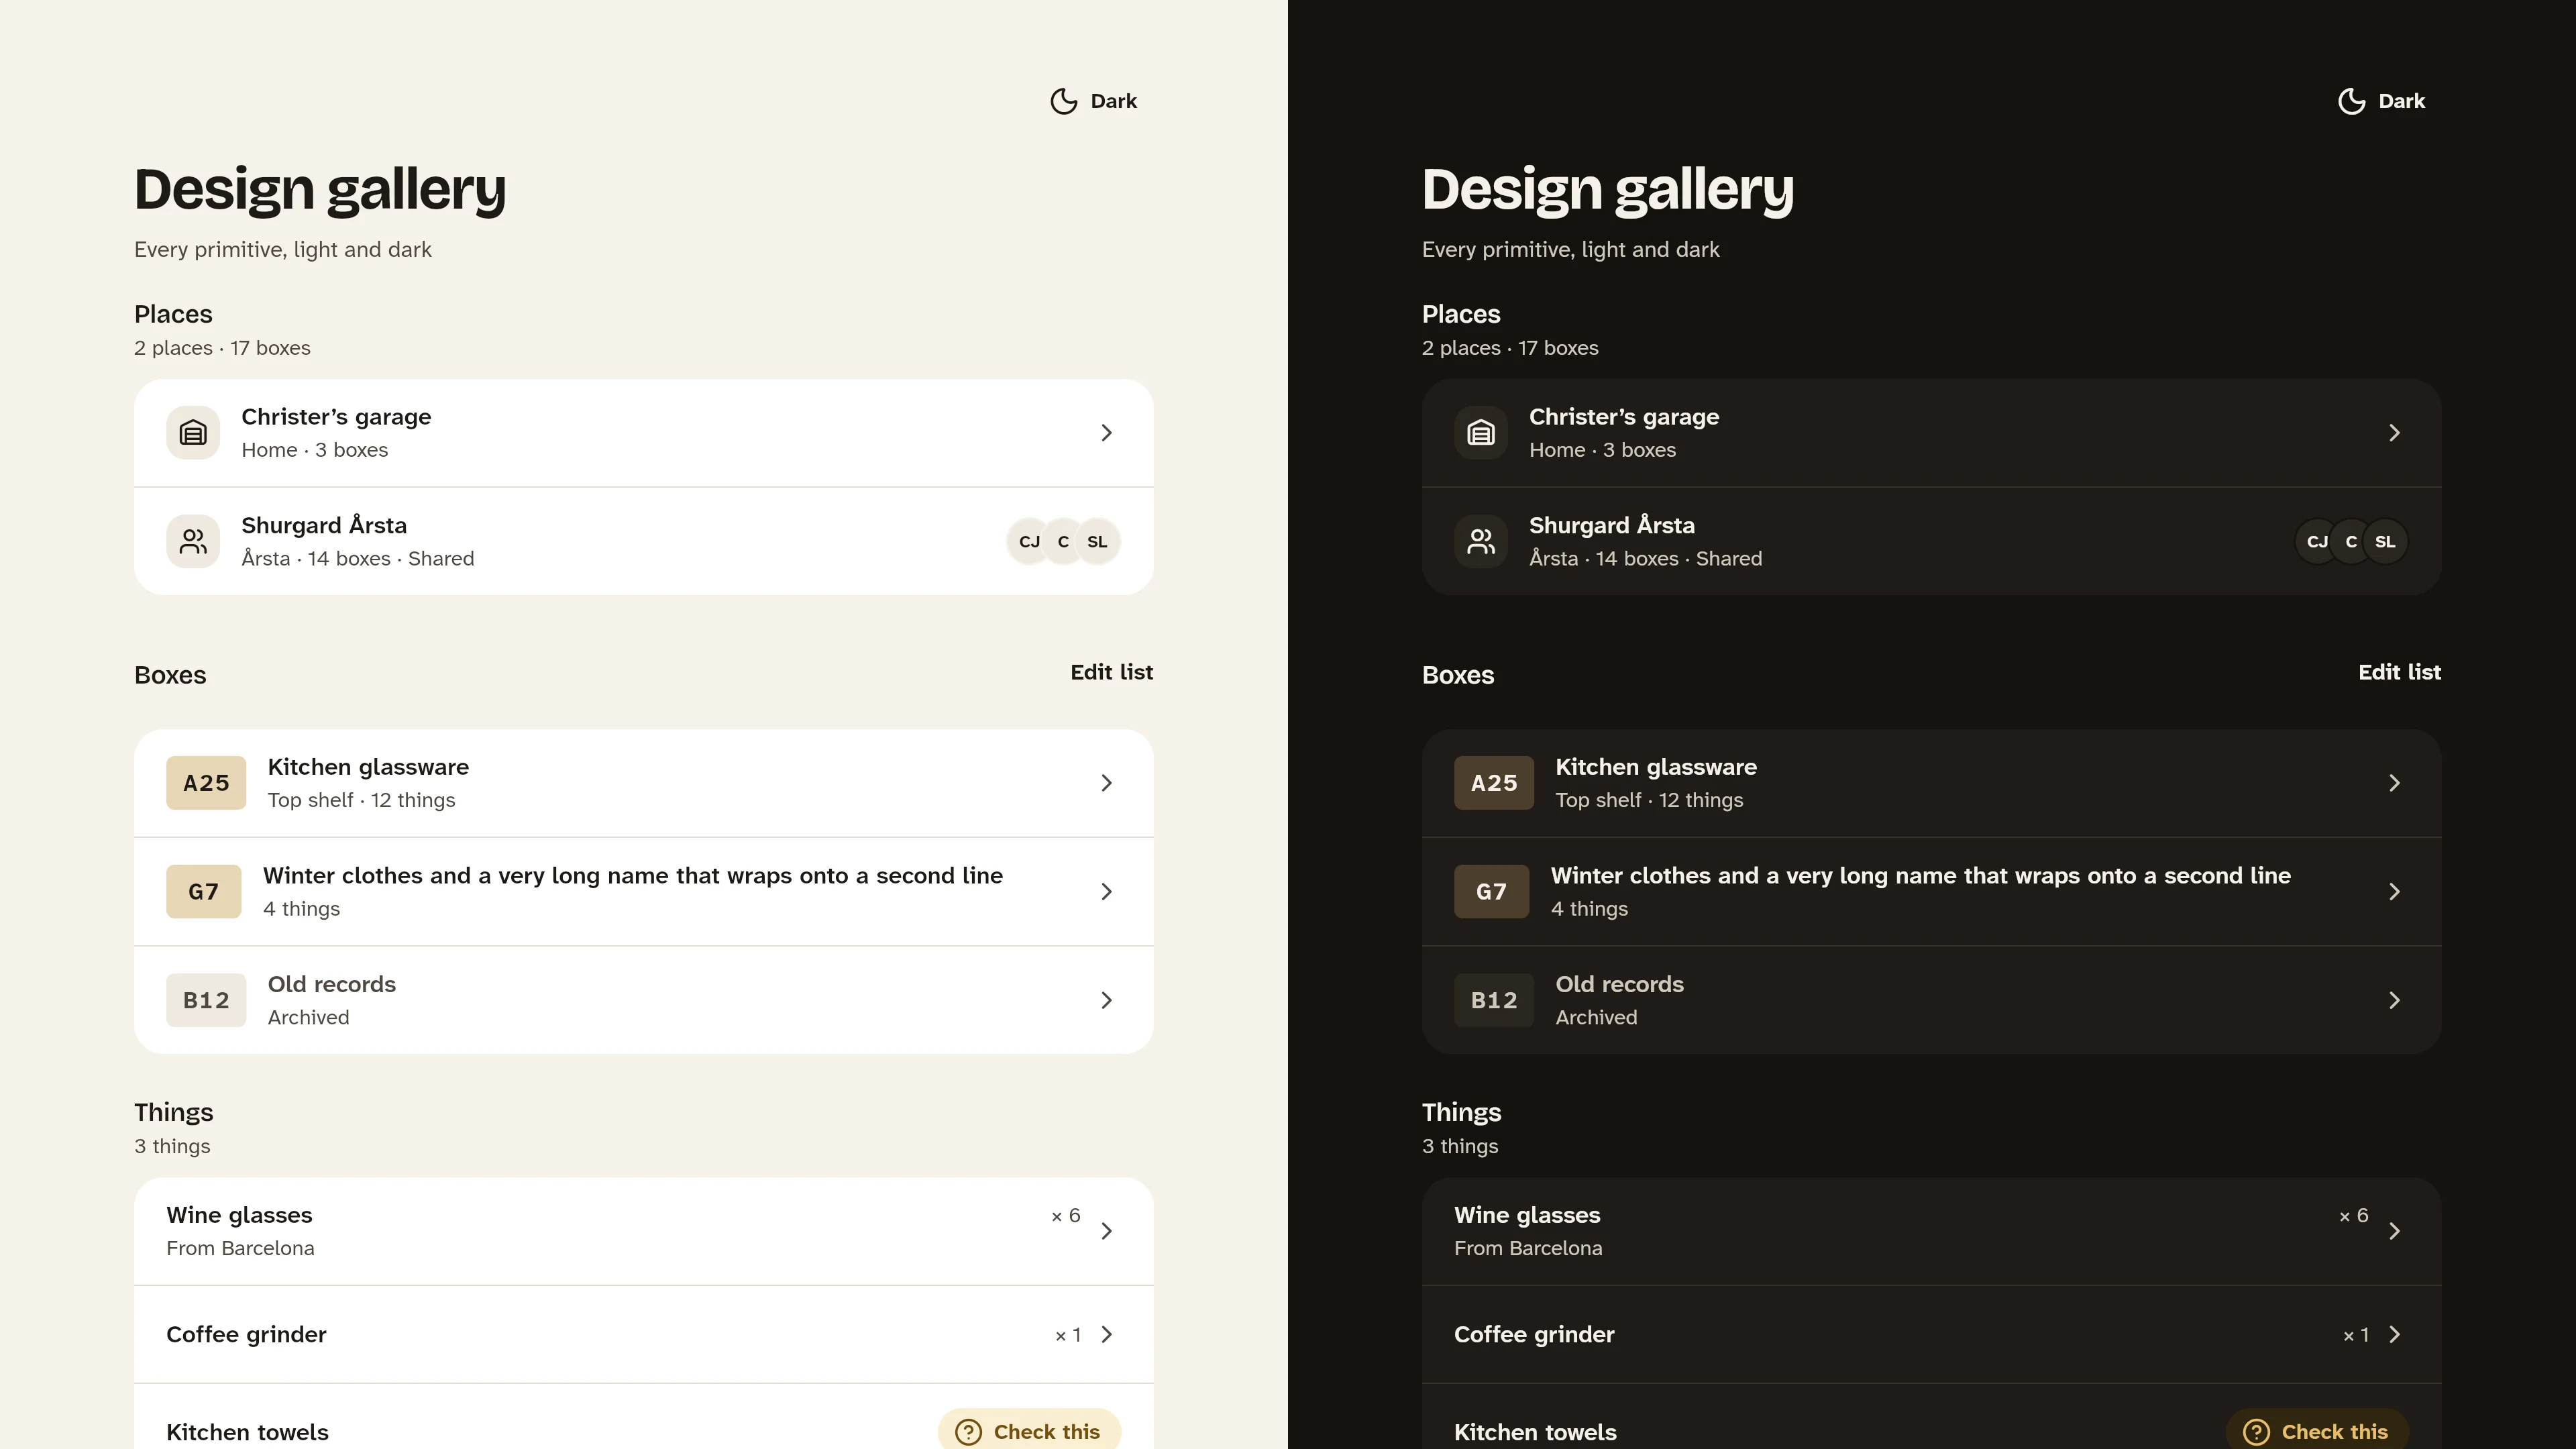Open Coffee grinder chevron in light panel
Image resolution: width=2576 pixels, height=1449 pixels.
tap(1106, 1335)
